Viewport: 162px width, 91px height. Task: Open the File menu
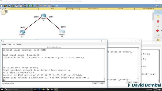[2, 3]
